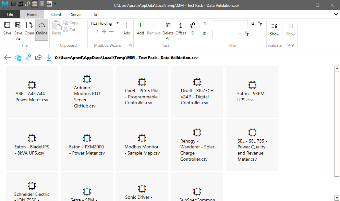Image resolution: width=340 pixels, height=201 pixels.
Task: Clear the range filter funnel icon
Action: [260, 24]
